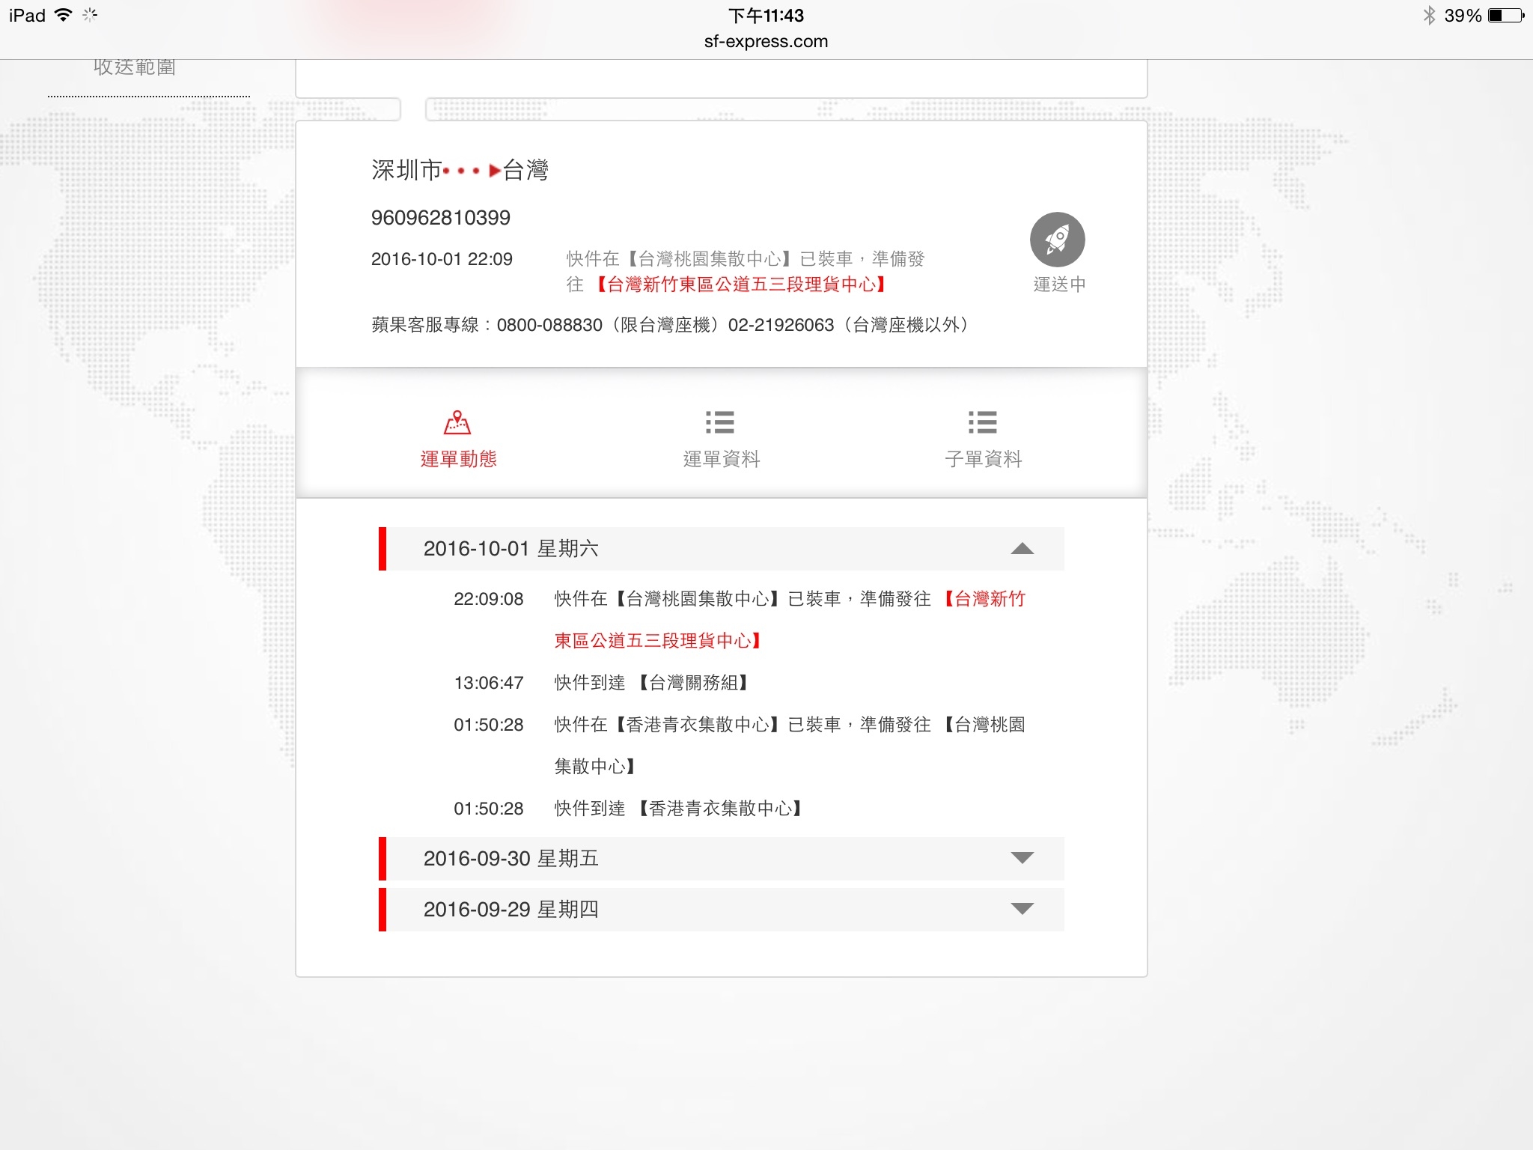Switch to the 子單資料 tab

(983, 459)
